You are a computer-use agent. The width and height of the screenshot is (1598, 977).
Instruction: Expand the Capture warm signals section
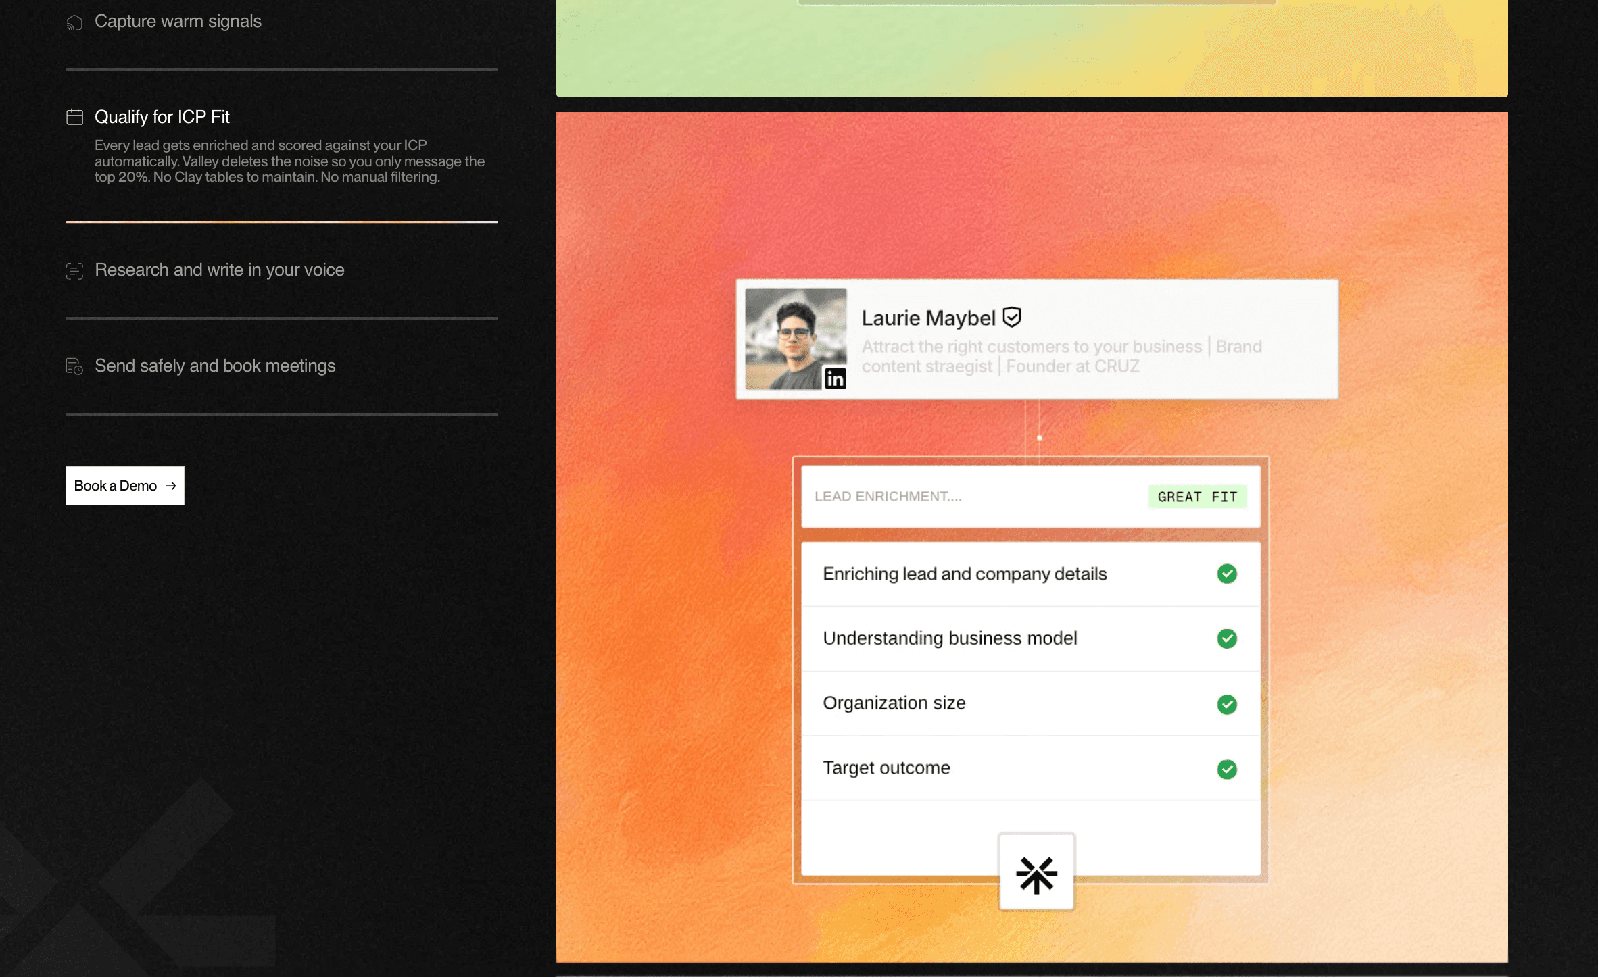pyautogui.click(x=178, y=22)
